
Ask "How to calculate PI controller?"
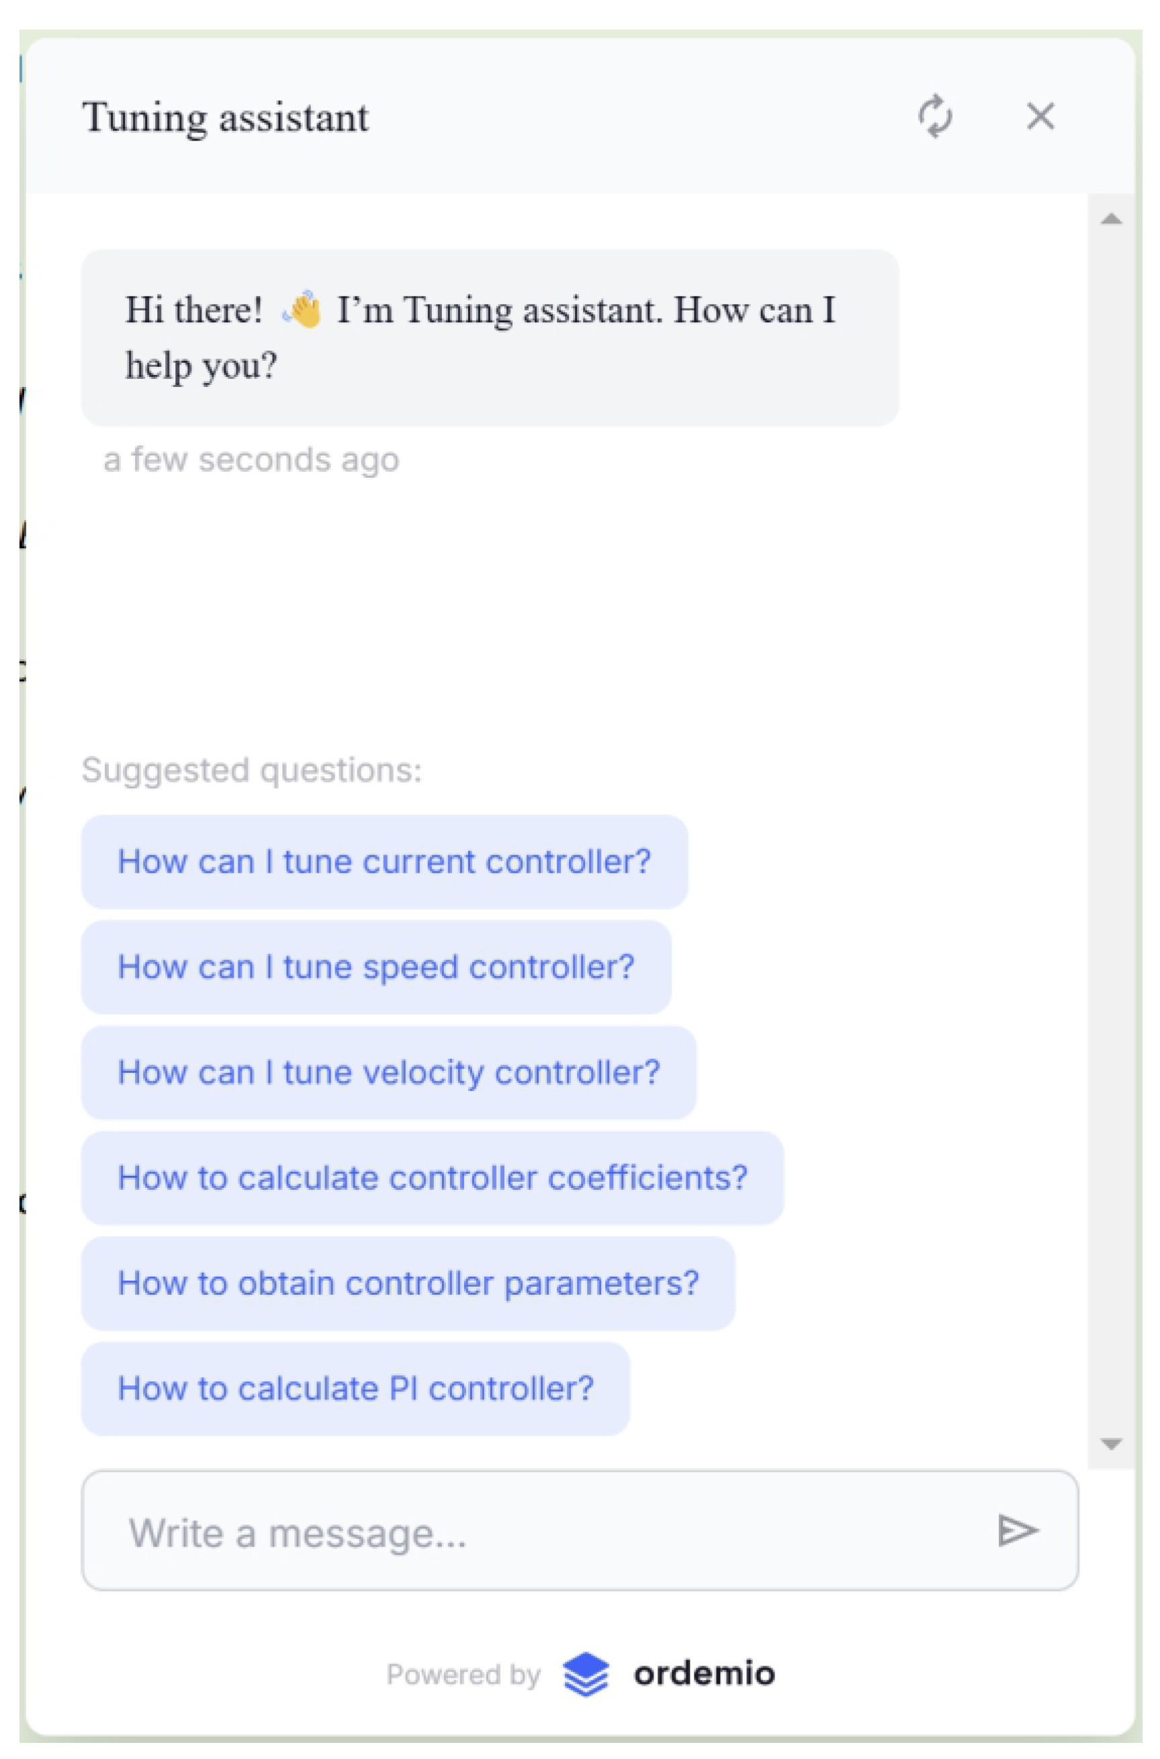coord(355,1389)
